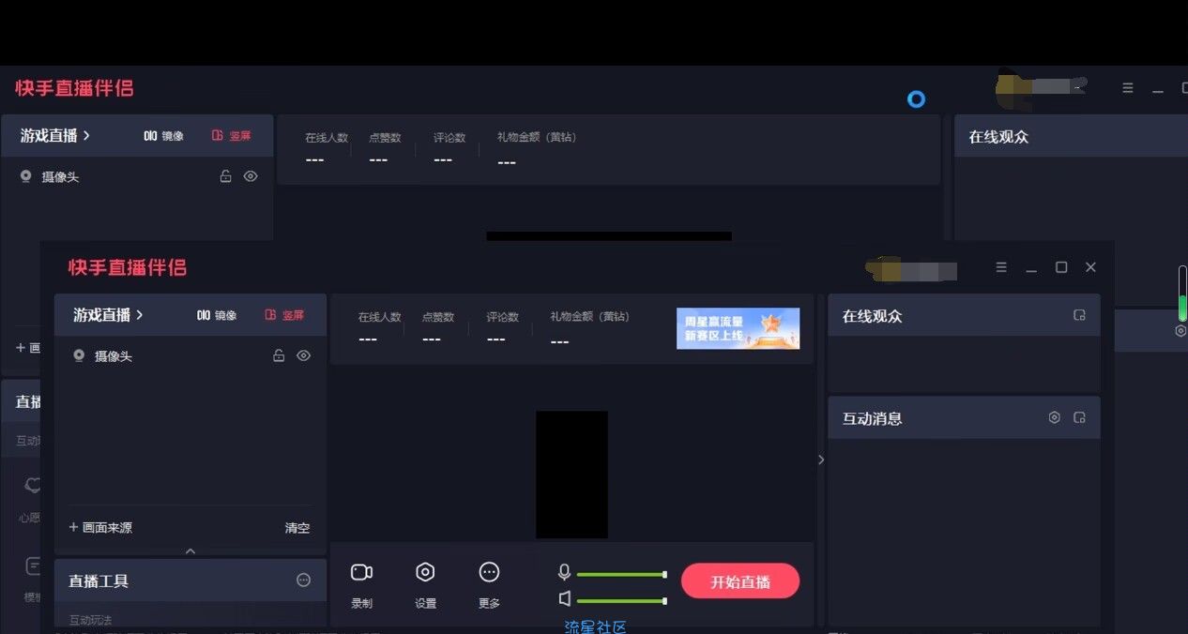The width and height of the screenshot is (1188, 634).
Task: Pop out front window's 在线观众 panel
Action: pyautogui.click(x=1079, y=315)
